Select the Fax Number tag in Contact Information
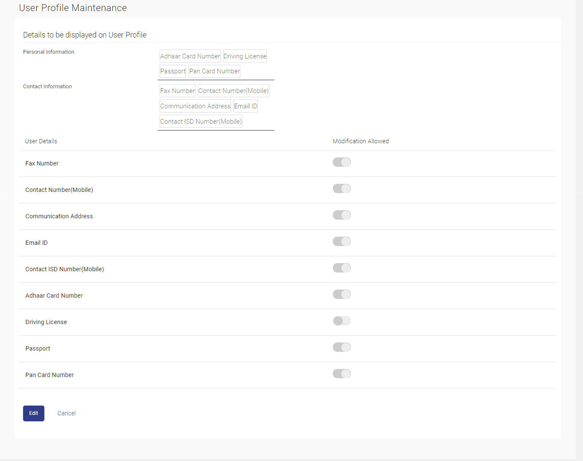583x461 pixels. click(178, 91)
